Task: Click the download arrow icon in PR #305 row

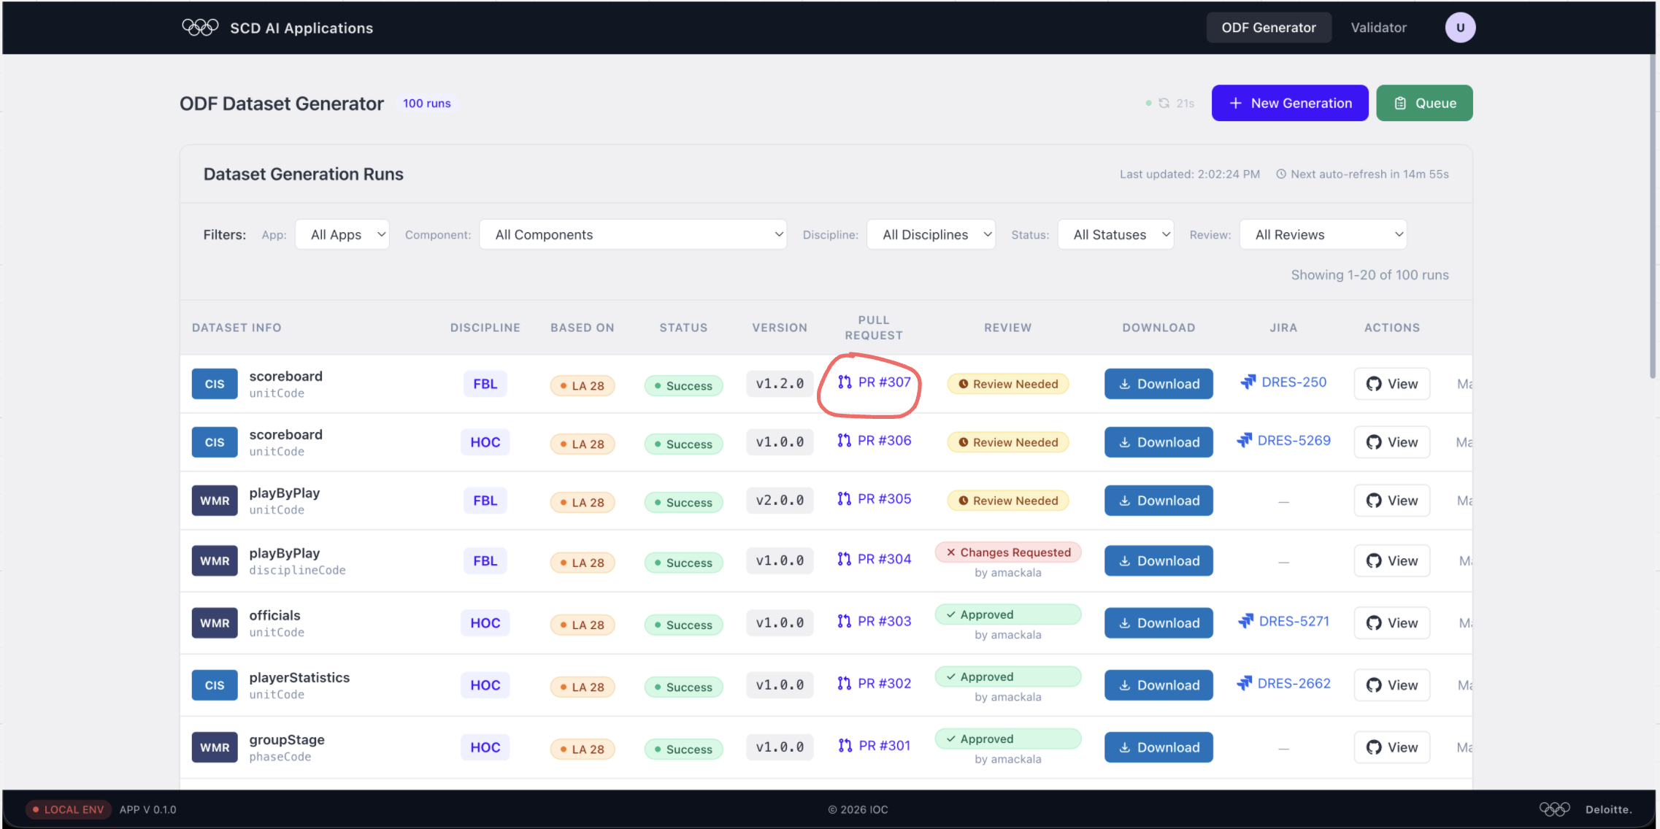Action: pyautogui.click(x=1125, y=501)
